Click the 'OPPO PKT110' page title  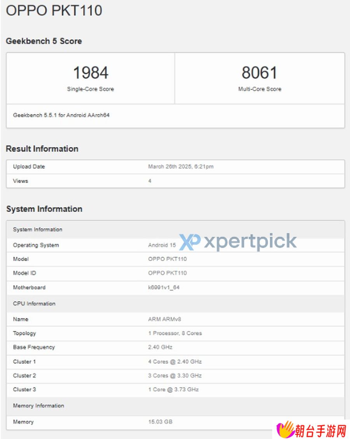[x=54, y=10]
